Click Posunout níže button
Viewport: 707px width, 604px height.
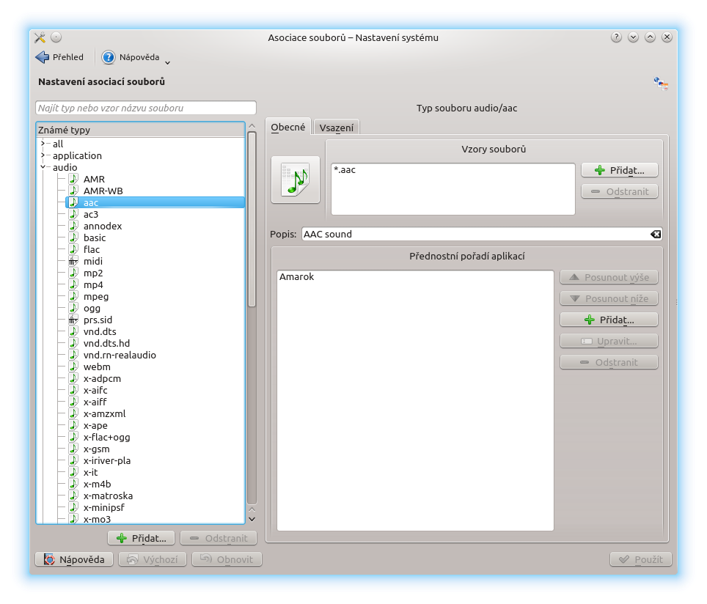(x=609, y=298)
